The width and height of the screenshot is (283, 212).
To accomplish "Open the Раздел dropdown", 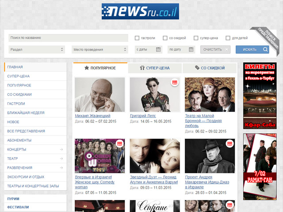I will [37, 49].
